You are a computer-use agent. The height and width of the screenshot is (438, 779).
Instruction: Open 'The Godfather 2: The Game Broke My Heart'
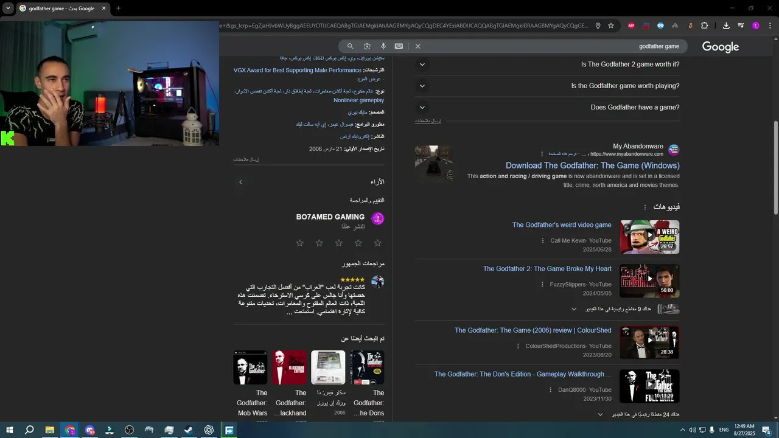click(547, 269)
